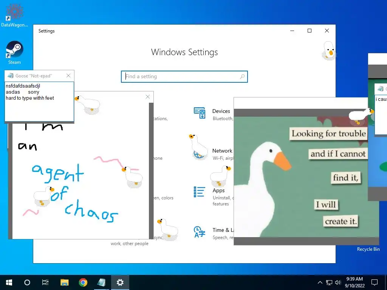Launch Google Chrome from the taskbar

(83, 282)
